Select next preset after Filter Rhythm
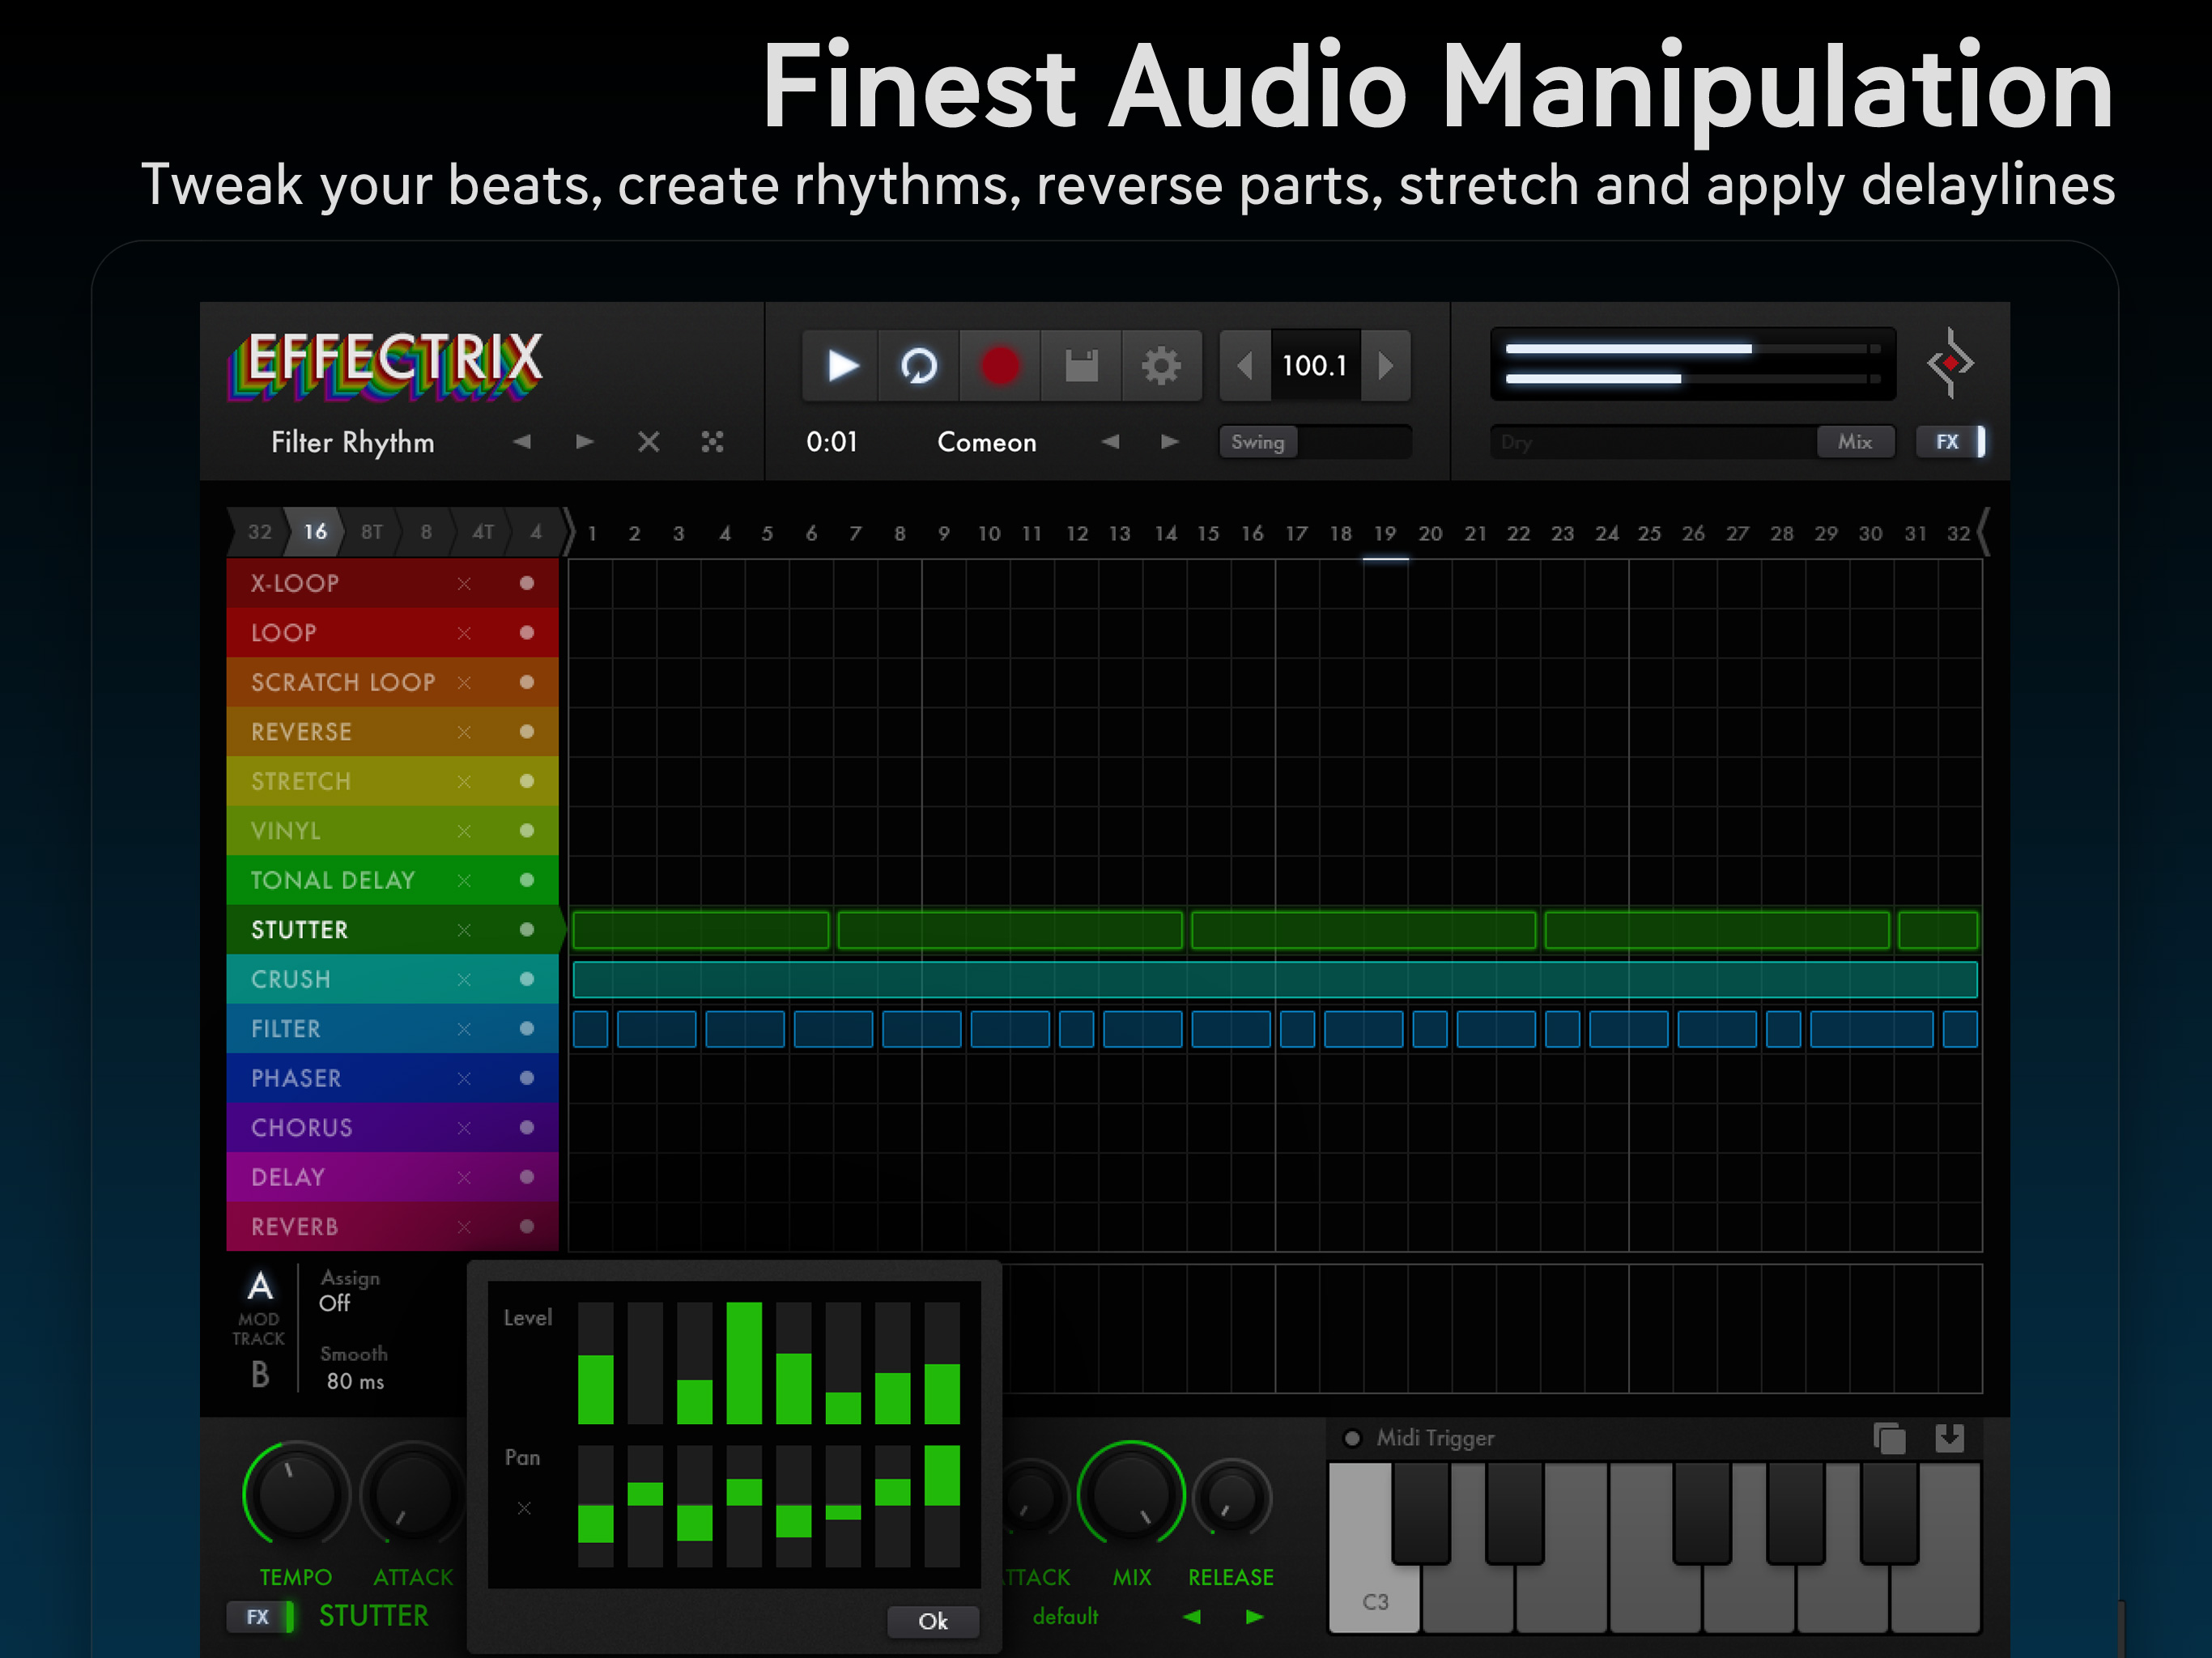The height and width of the screenshot is (1658, 2212). click(585, 442)
